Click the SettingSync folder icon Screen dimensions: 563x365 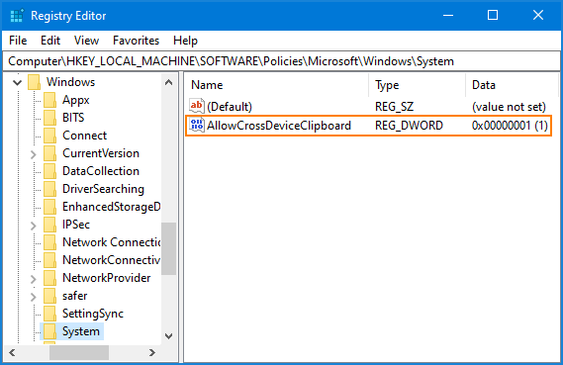click(49, 314)
